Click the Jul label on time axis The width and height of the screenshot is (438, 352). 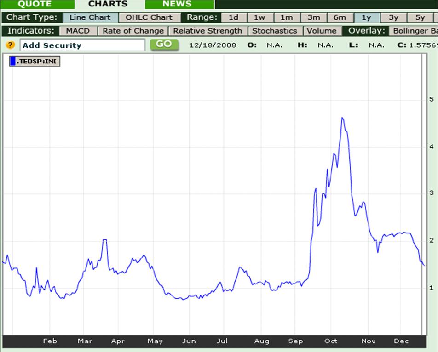coord(222,341)
